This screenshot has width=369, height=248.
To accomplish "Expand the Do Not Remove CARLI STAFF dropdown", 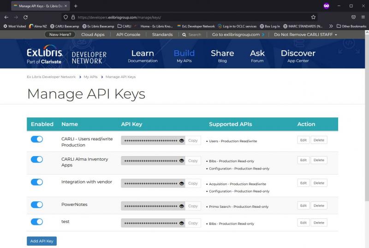I will [305, 35].
